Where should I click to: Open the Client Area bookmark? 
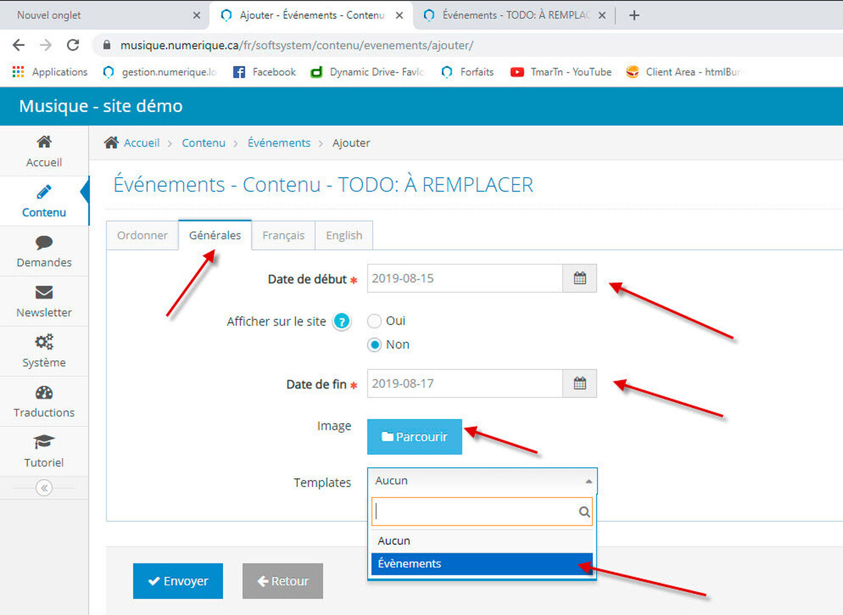point(683,72)
